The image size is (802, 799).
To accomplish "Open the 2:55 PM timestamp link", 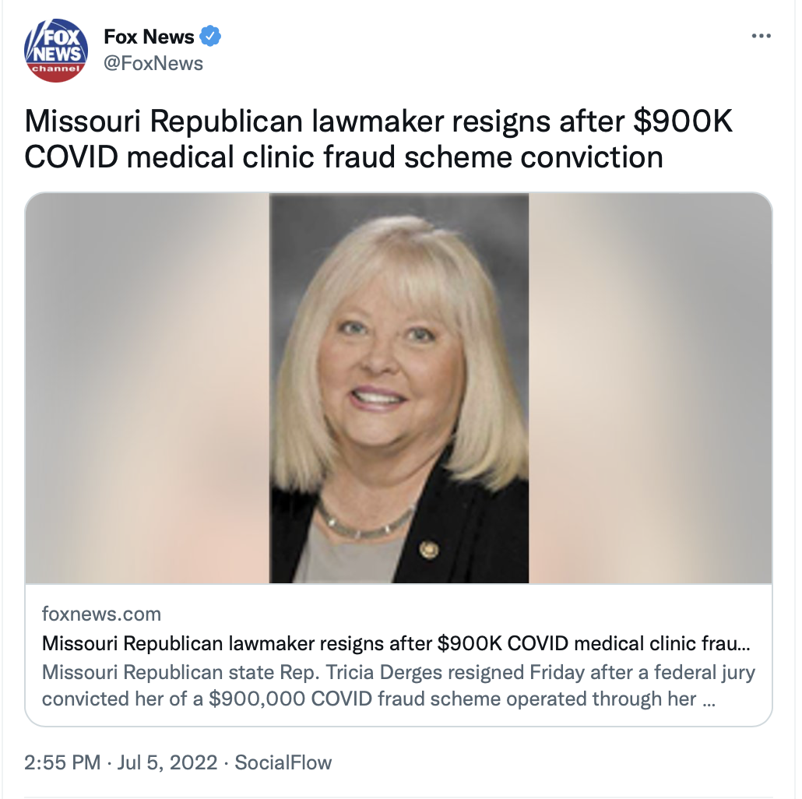I will tap(62, 762).
